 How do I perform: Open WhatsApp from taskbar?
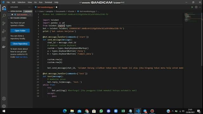point(101,111)
